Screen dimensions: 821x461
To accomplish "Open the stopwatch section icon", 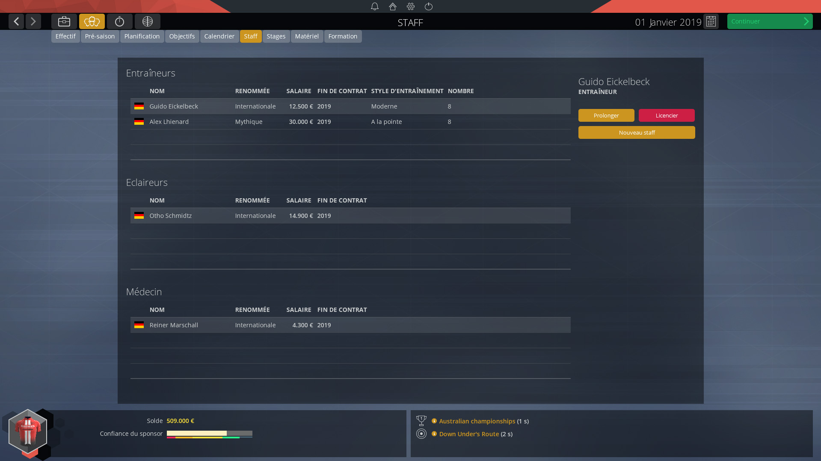I will pos(120,21).
